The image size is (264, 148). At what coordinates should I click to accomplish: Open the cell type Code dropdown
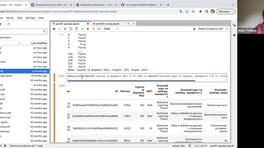111,29
